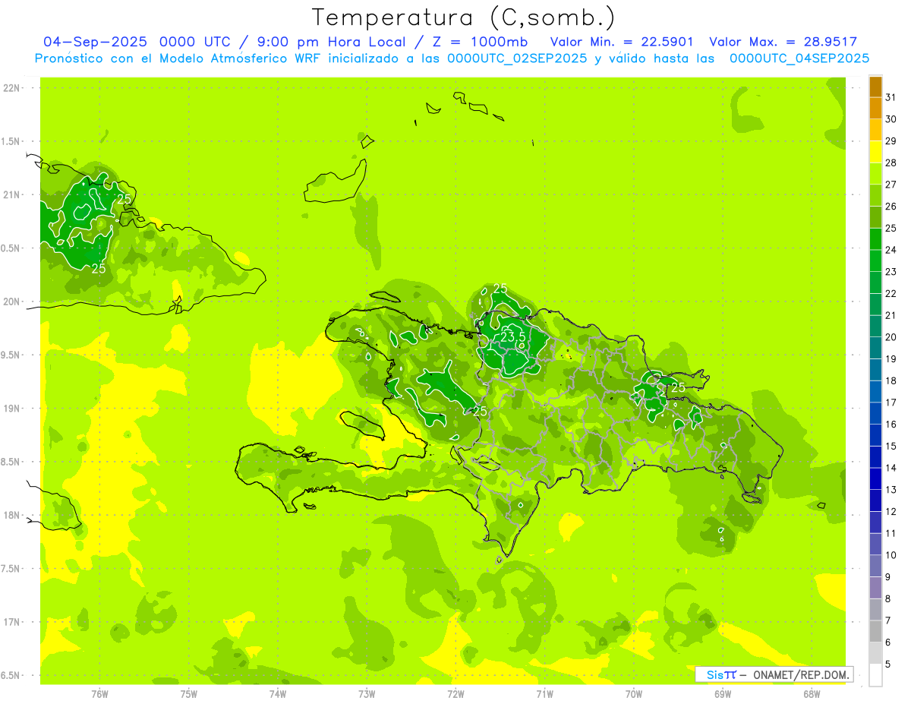
Task: Click the "9:00 pm Hora Local" text
Action: 332,42
